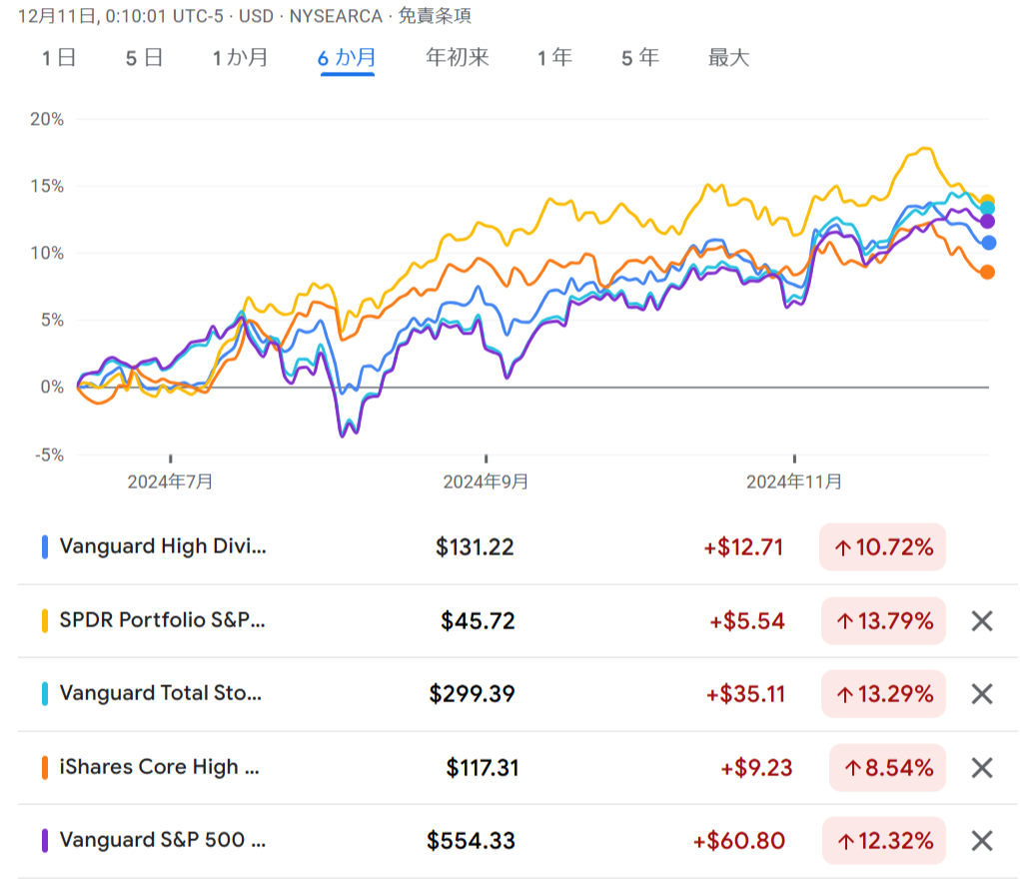Open the 1か月 range tab
Screen dimensions: 1020x889
(x=240, y=58)
